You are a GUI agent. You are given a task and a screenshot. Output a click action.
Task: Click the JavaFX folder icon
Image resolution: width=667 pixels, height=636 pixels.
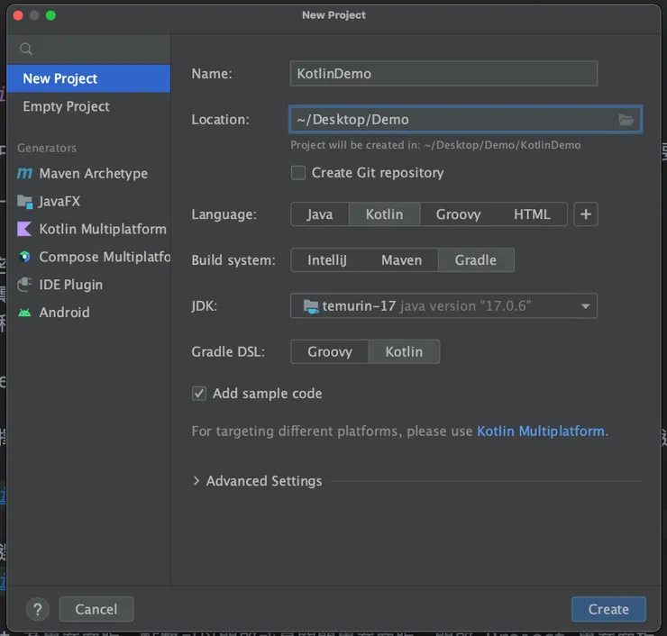click(24, 201)
